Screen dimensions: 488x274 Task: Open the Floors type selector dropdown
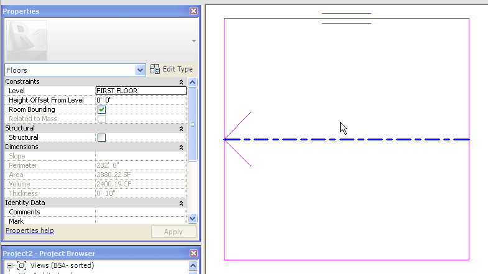point(140,70)
